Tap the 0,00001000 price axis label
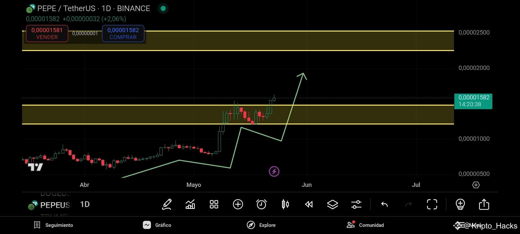Screen dimensions: 520x234 coord(474,139)
